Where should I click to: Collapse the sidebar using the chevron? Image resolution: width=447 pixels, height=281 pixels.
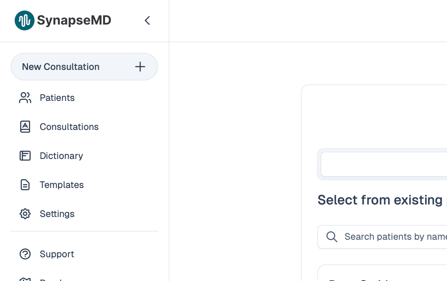click(147, 20)
